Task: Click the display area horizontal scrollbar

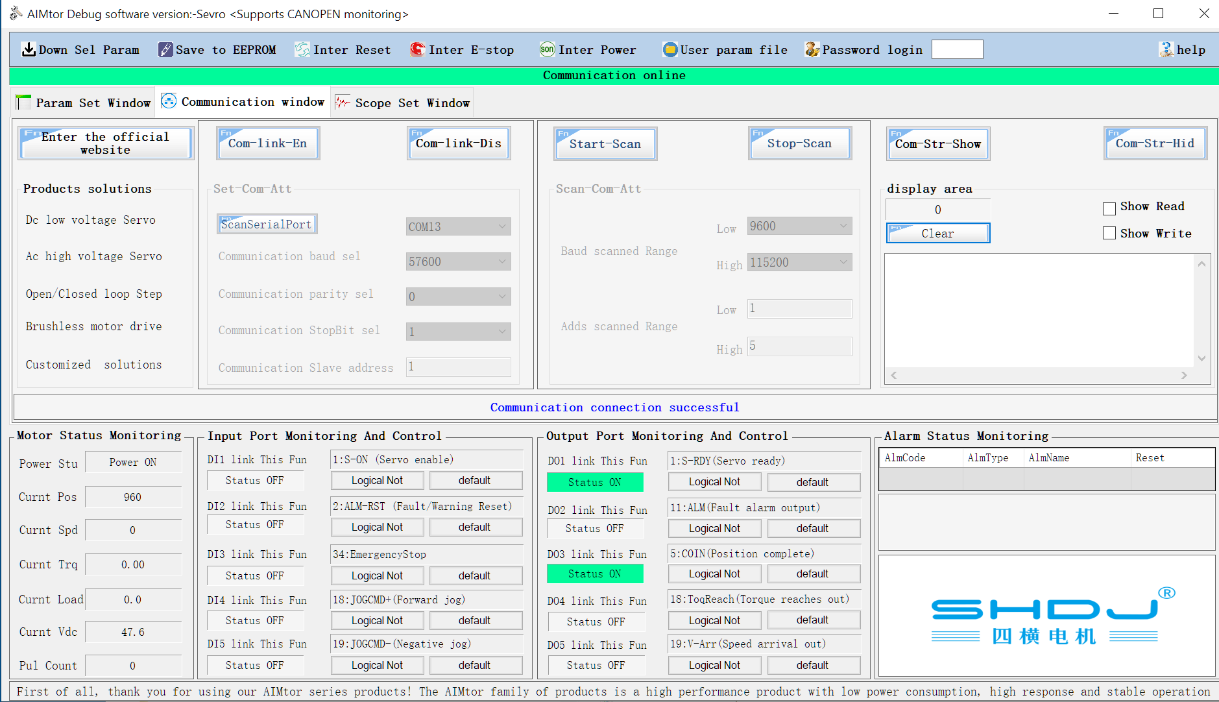Action: 1038,375
